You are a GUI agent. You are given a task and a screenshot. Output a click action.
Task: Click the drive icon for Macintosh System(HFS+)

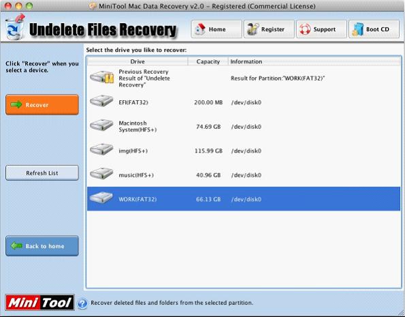101,125
